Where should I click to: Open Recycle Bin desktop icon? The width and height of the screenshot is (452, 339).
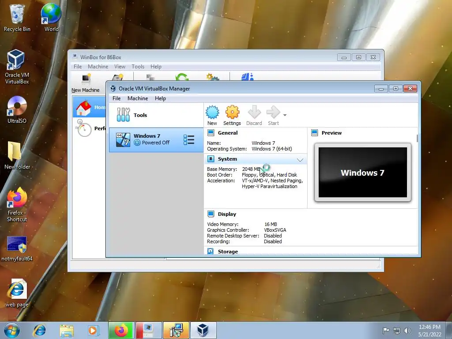click(x=17, y=18)
